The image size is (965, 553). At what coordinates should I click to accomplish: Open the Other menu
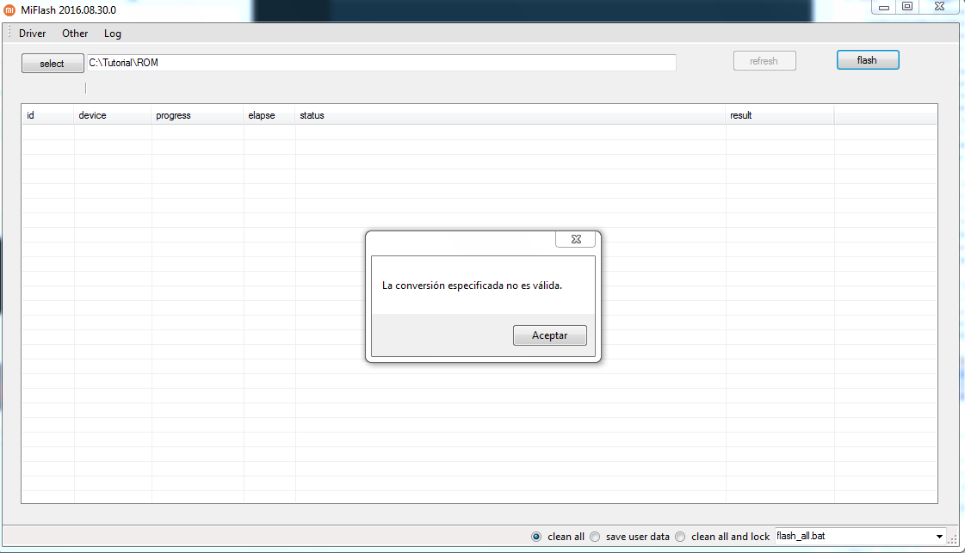75,34
